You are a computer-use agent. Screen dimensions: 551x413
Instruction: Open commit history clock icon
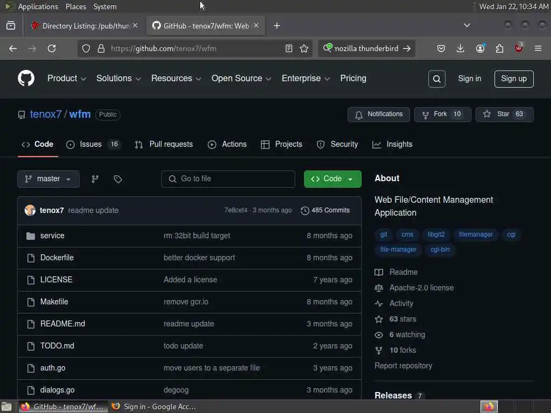click(305, 210)
